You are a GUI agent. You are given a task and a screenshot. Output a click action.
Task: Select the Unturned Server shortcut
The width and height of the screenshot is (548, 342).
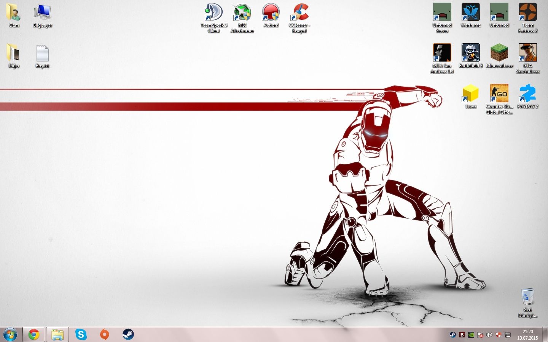[x=442, y=18]
